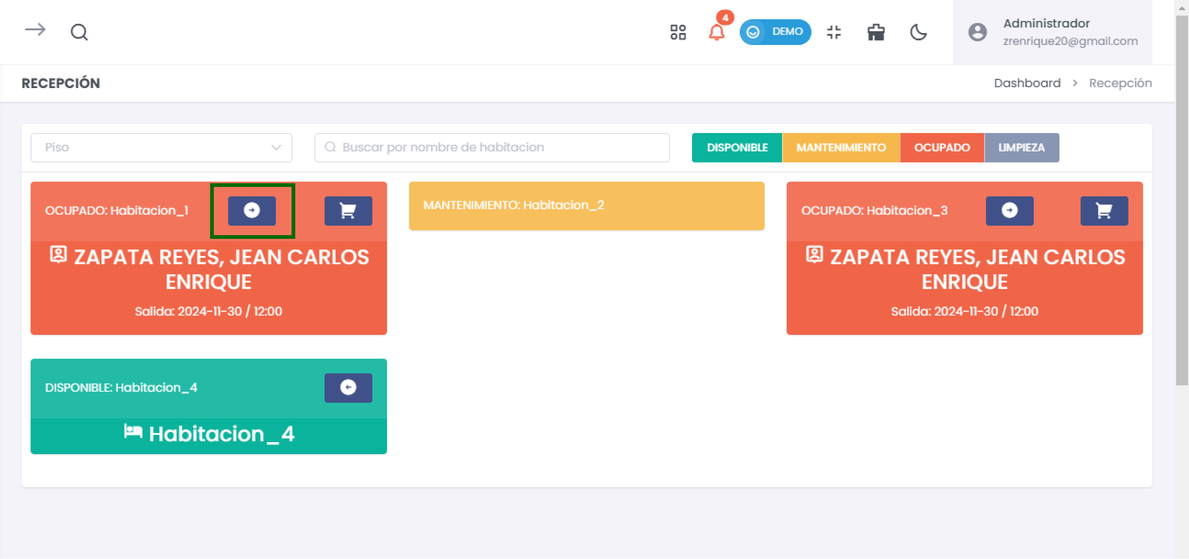The image size is (1189, 559).
Task: Toggle the LIMPIEZA status filter
Action: [1022, 147]
